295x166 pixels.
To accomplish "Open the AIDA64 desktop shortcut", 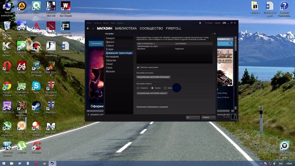I will (x=22, y=67).
